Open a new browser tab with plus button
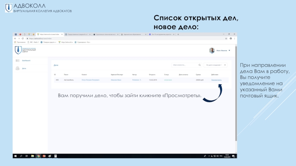The height and width of the screenshot is (166, 296). tap(179, 34)
